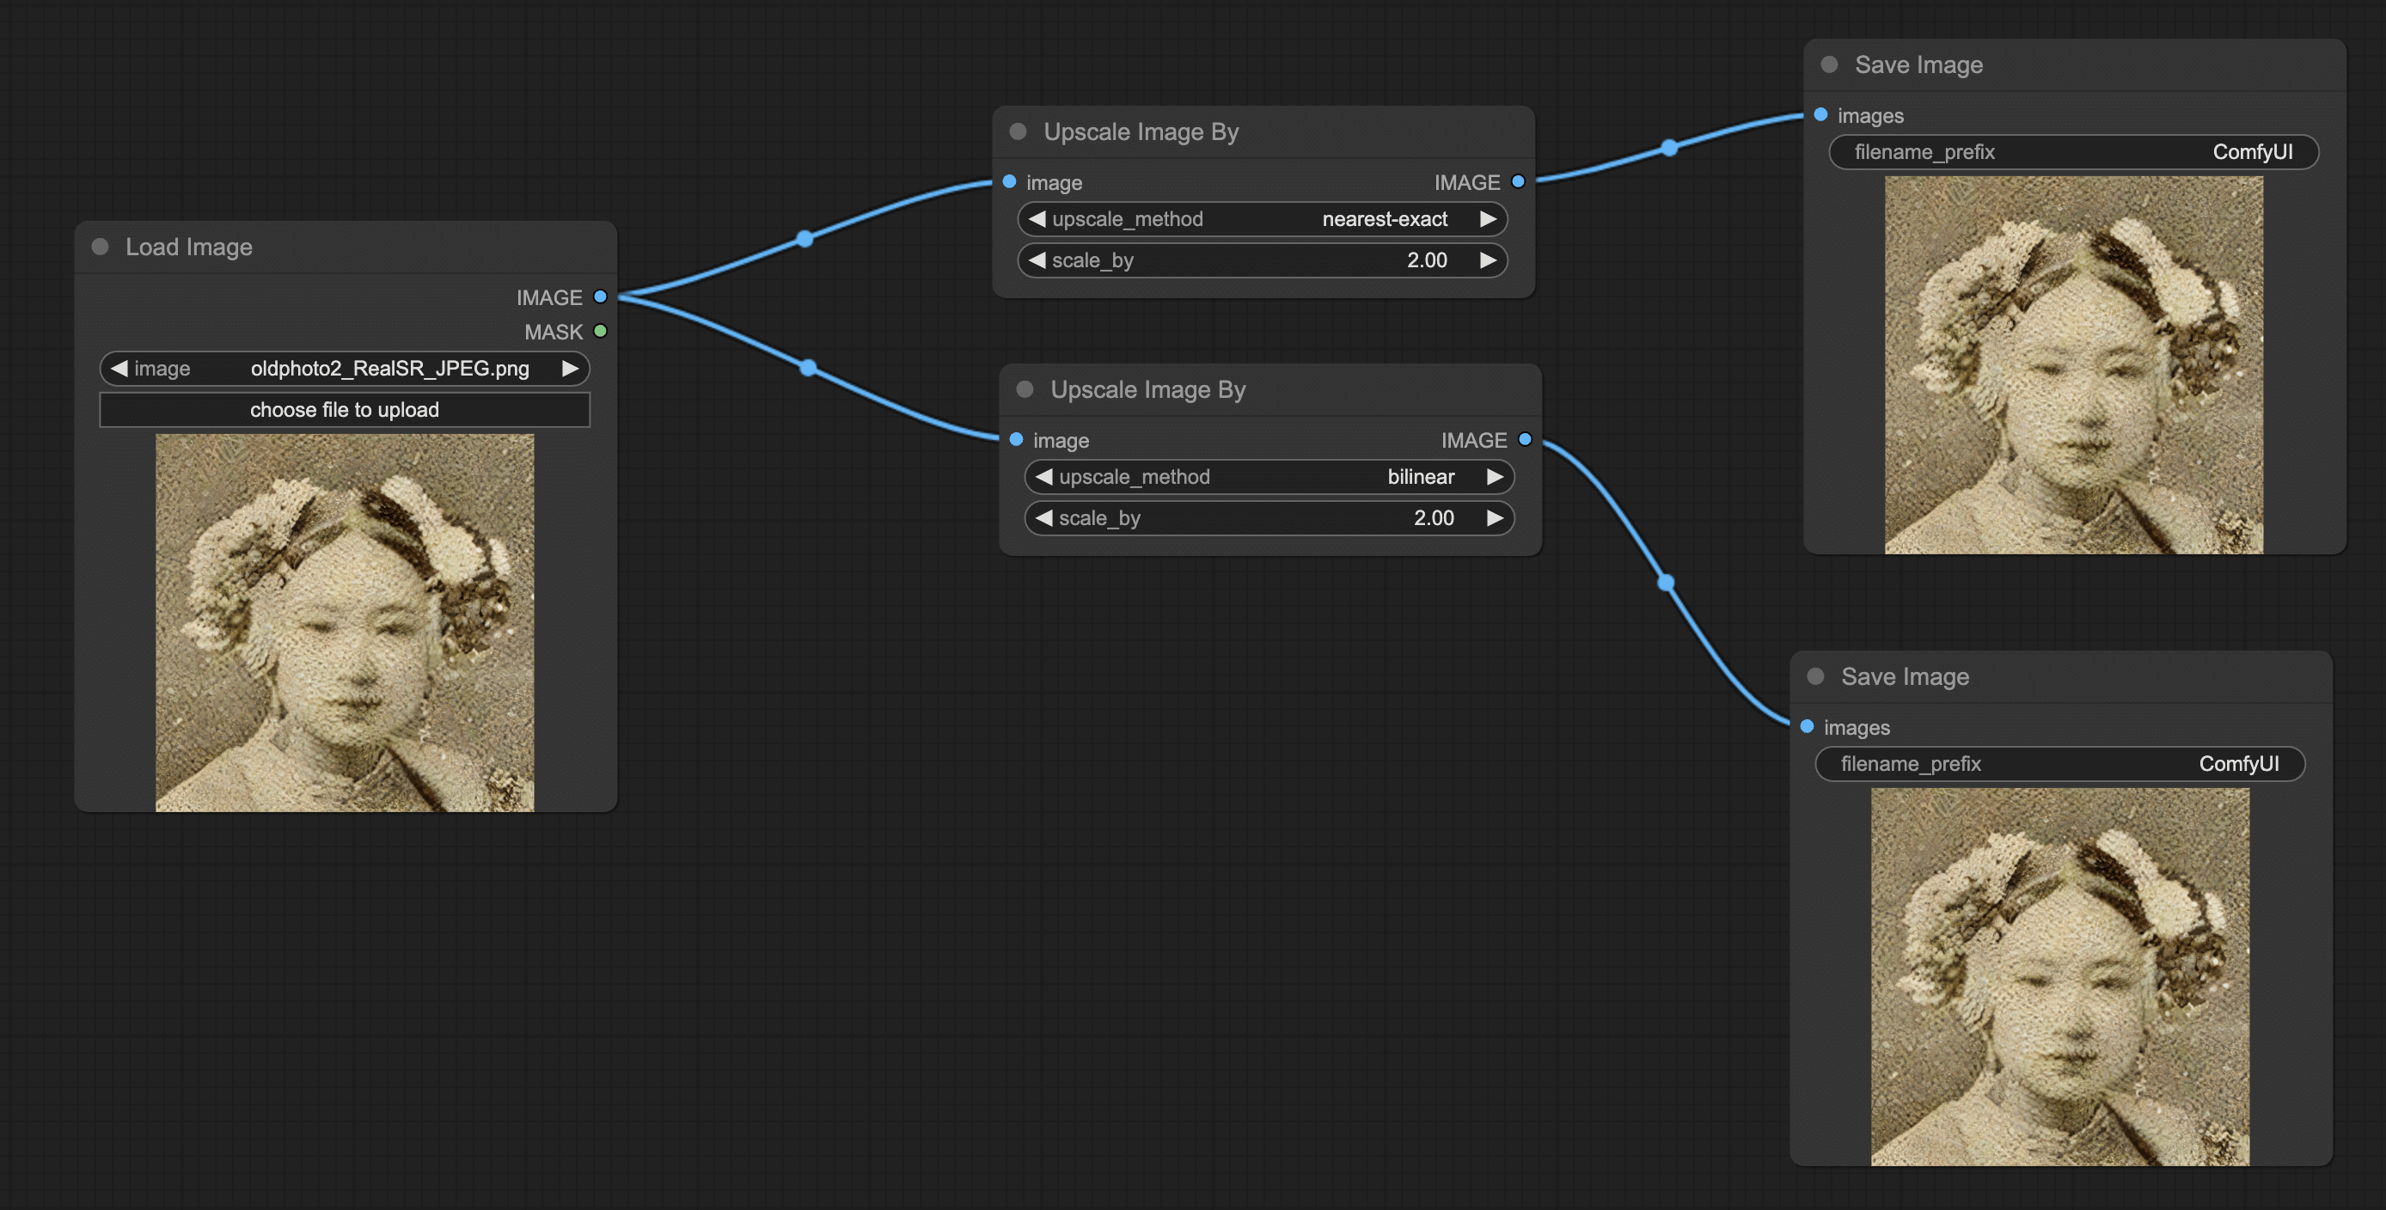
Task: Open the oldphoto2_RealSR_JPEG.png image dropdown
Action: coord(345,369)
